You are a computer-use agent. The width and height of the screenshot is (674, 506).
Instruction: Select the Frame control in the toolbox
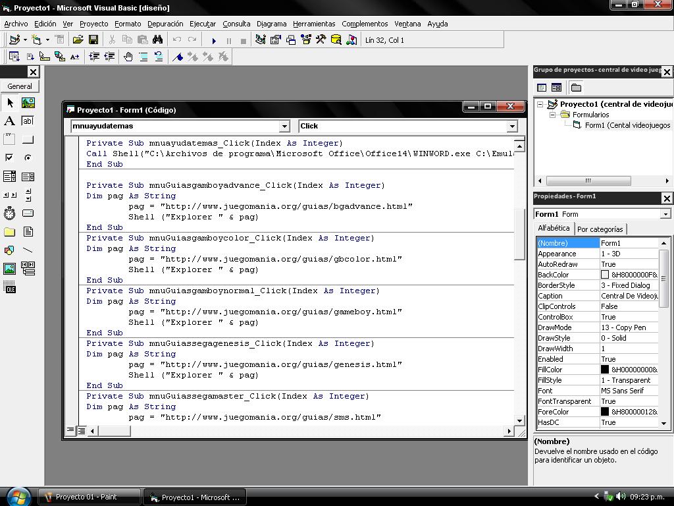9,139
